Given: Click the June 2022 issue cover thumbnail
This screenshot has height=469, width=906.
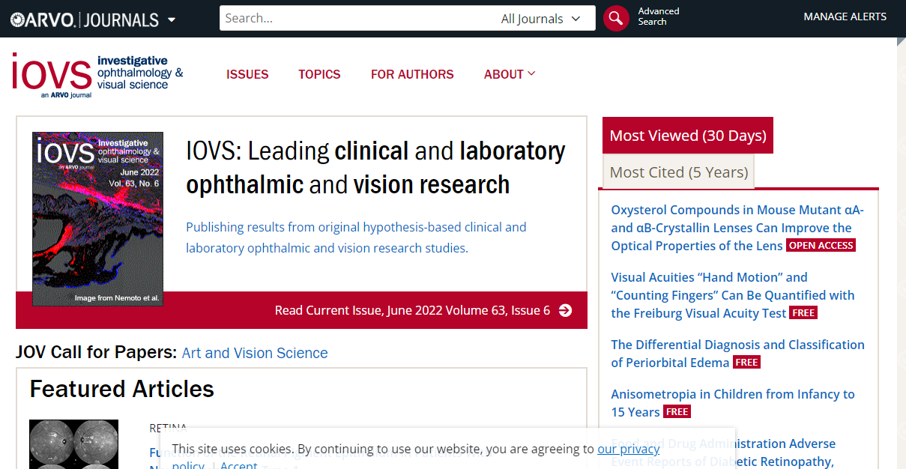Looking at the screenshot, I should tap(97, 219).
